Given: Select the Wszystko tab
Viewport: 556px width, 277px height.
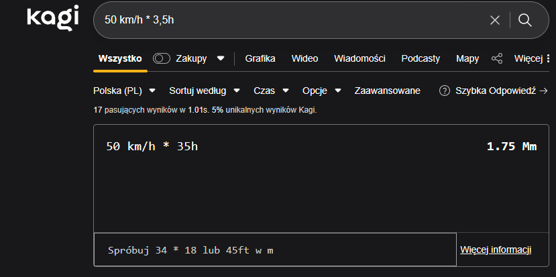Looking at the screenshot, I should pyautogui.click(x=120, y=58).
